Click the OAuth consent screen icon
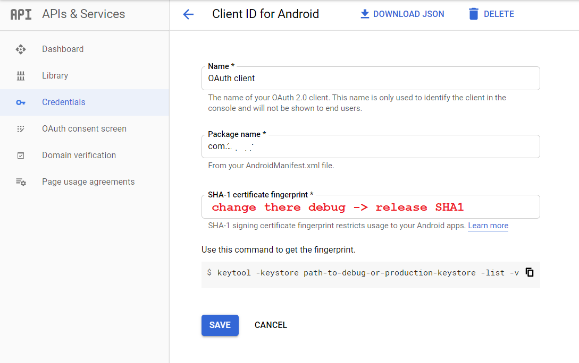Image resolution: width=579 pixels, height=363 pixels. click(21, 129)
